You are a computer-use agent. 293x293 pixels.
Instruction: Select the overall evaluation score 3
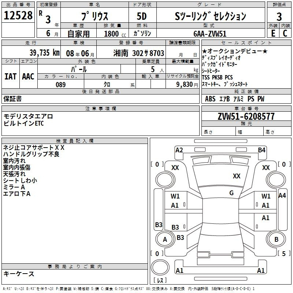[x=279, y=16]
